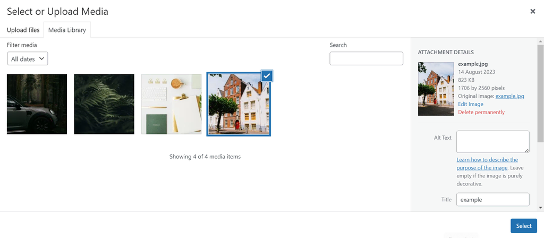Open Learn how to describe the purpose link

point(487,164)
